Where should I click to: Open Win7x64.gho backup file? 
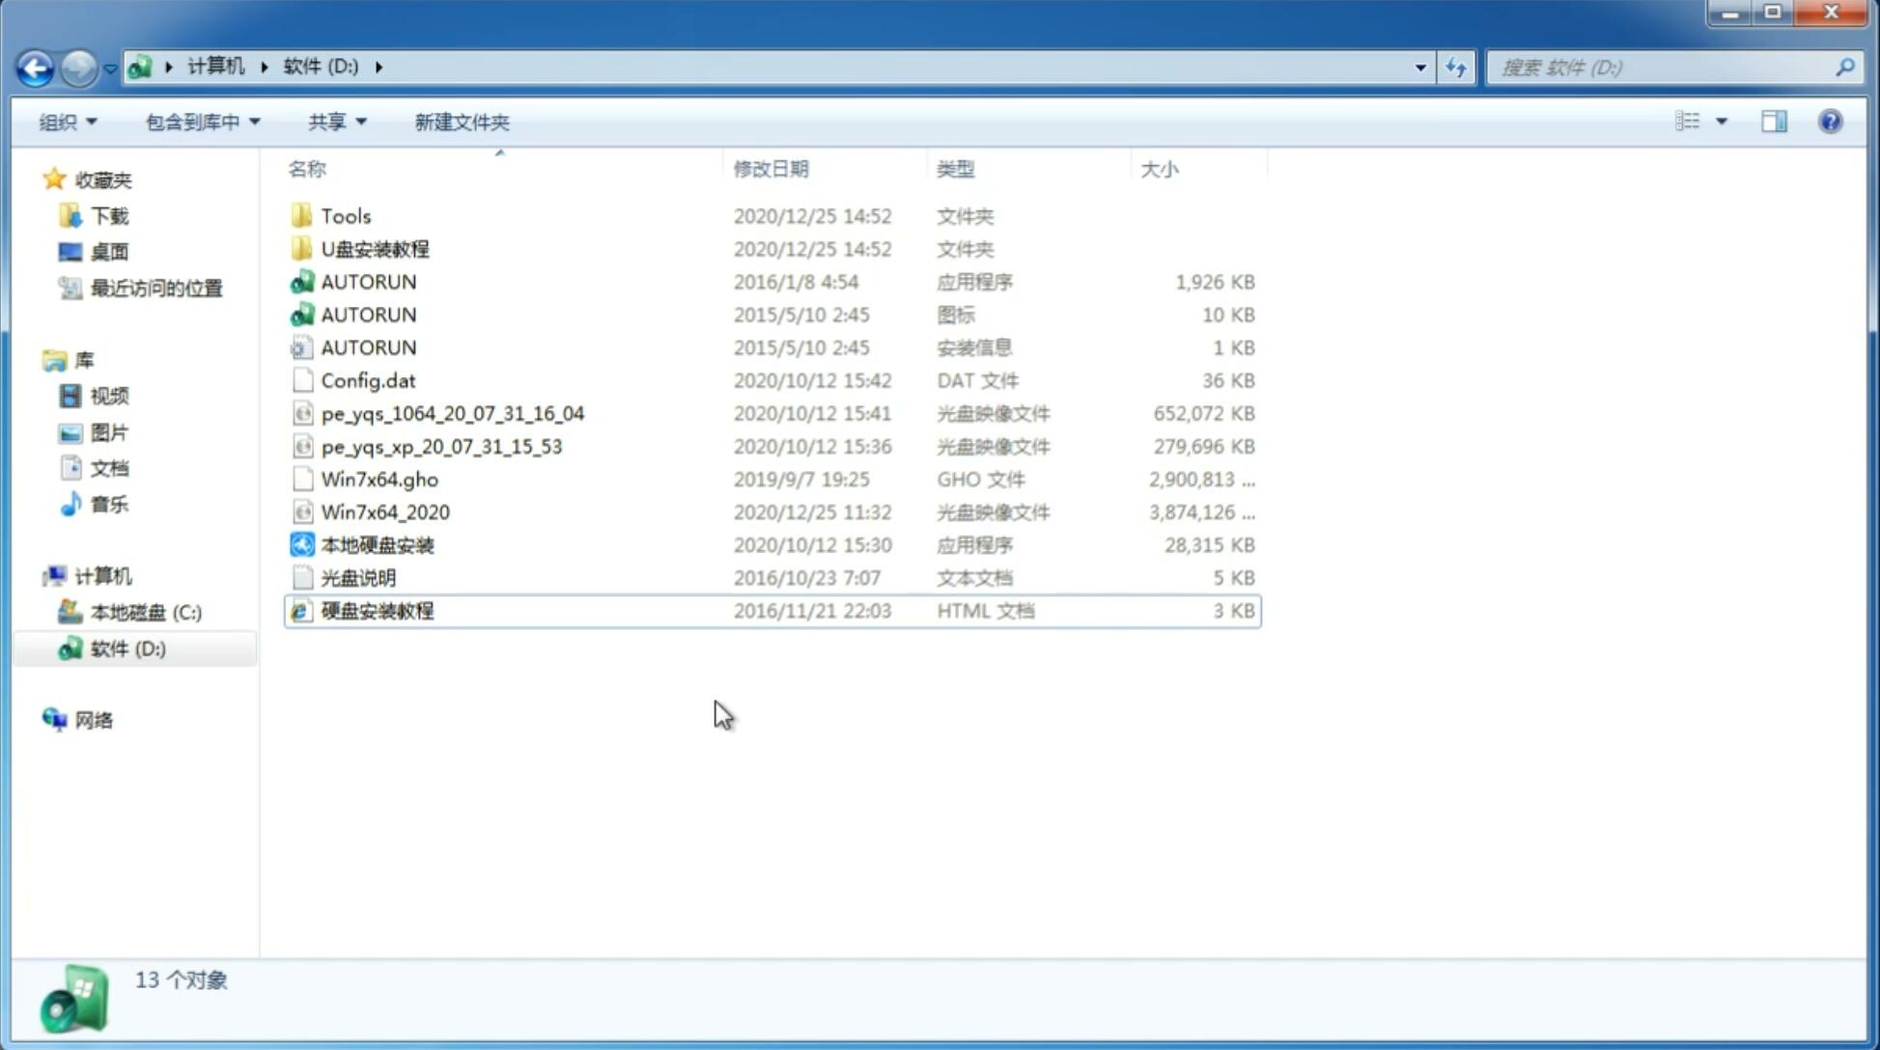click(379, 479)
